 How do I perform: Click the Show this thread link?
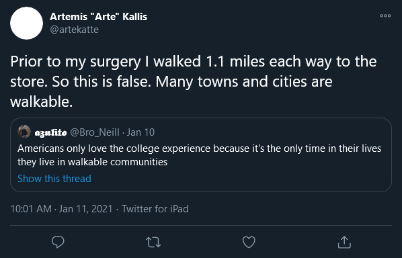(54, 179)
